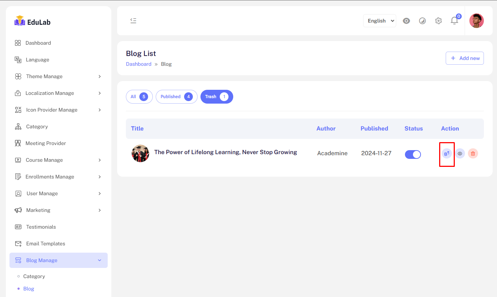Toggle the blog Status switch off

click(x=413, y=154)
